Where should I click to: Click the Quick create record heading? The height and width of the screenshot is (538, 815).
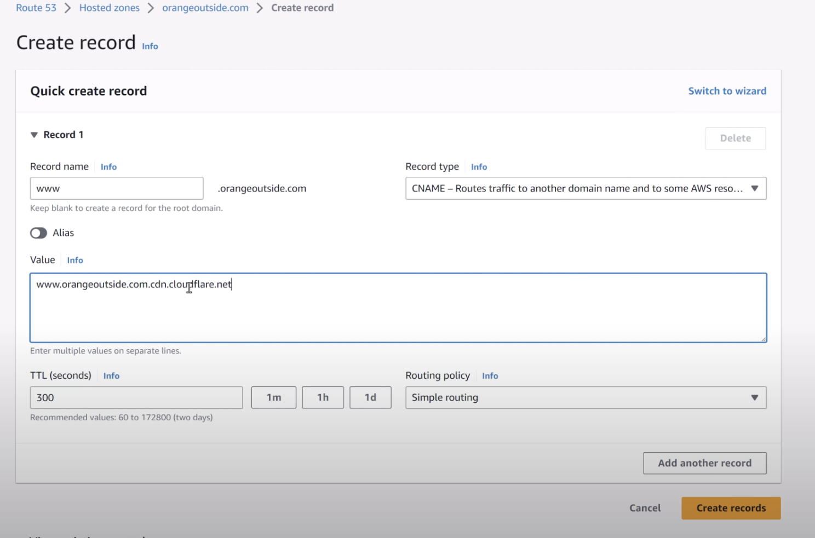pos(89,91)
